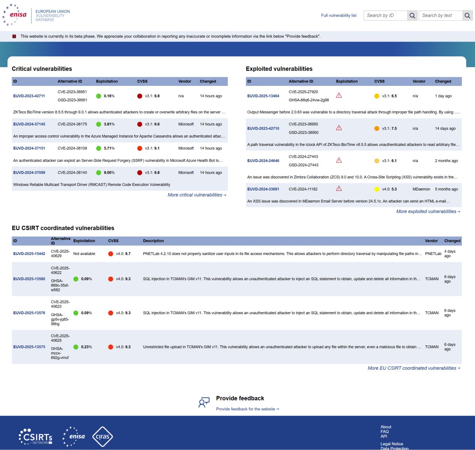Click the CSIRTs Network footer logo
The image size is (475, 450).
point(36,437)
